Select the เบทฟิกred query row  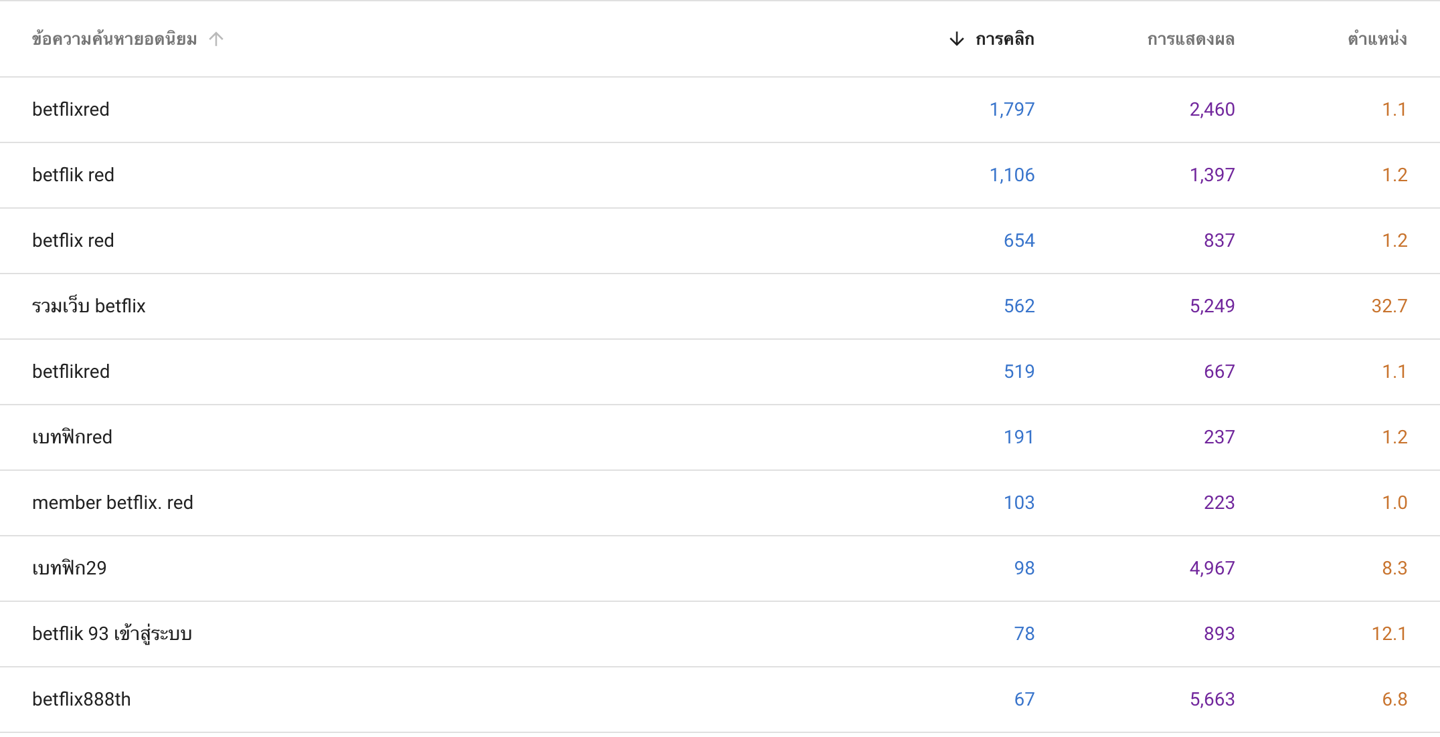click(720, 437)
